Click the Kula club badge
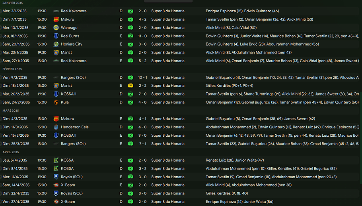The width and height of the screenshot is (362, 206). [56, 102]
